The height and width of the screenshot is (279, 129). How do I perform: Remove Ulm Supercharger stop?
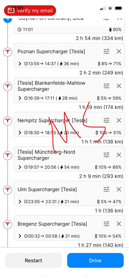pyautogui.click(x=119, y=189)
